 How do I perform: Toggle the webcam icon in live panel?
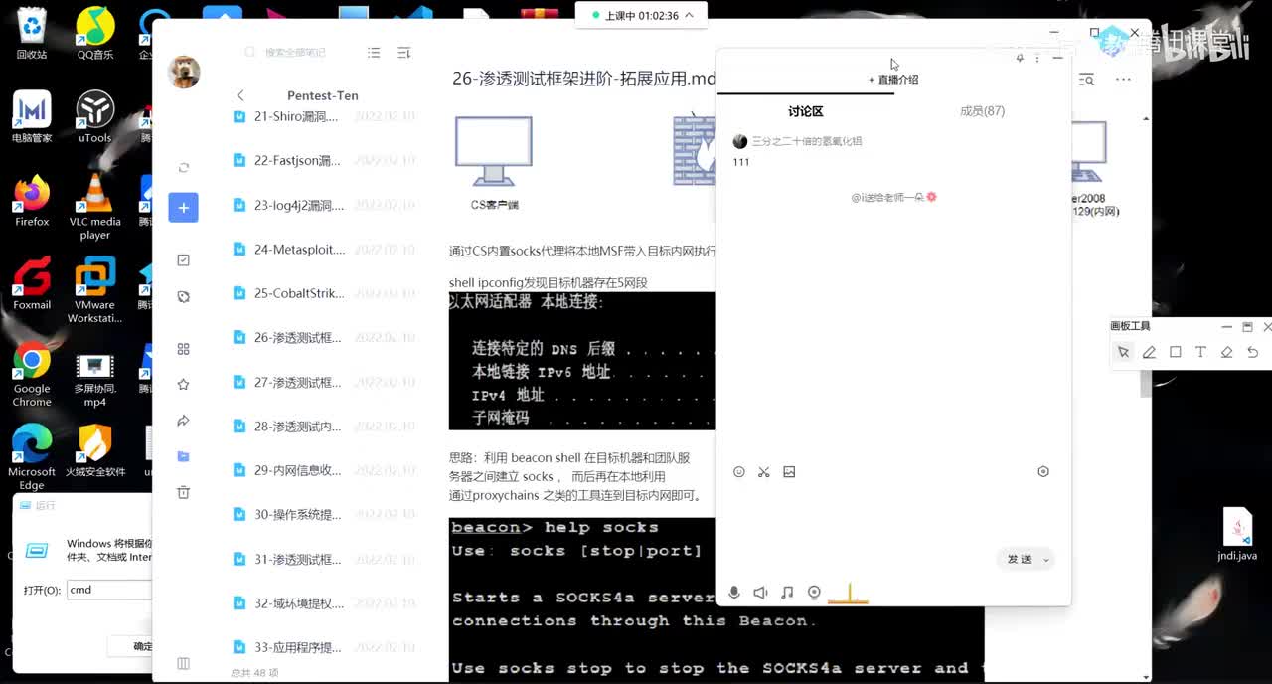[814, 593]
